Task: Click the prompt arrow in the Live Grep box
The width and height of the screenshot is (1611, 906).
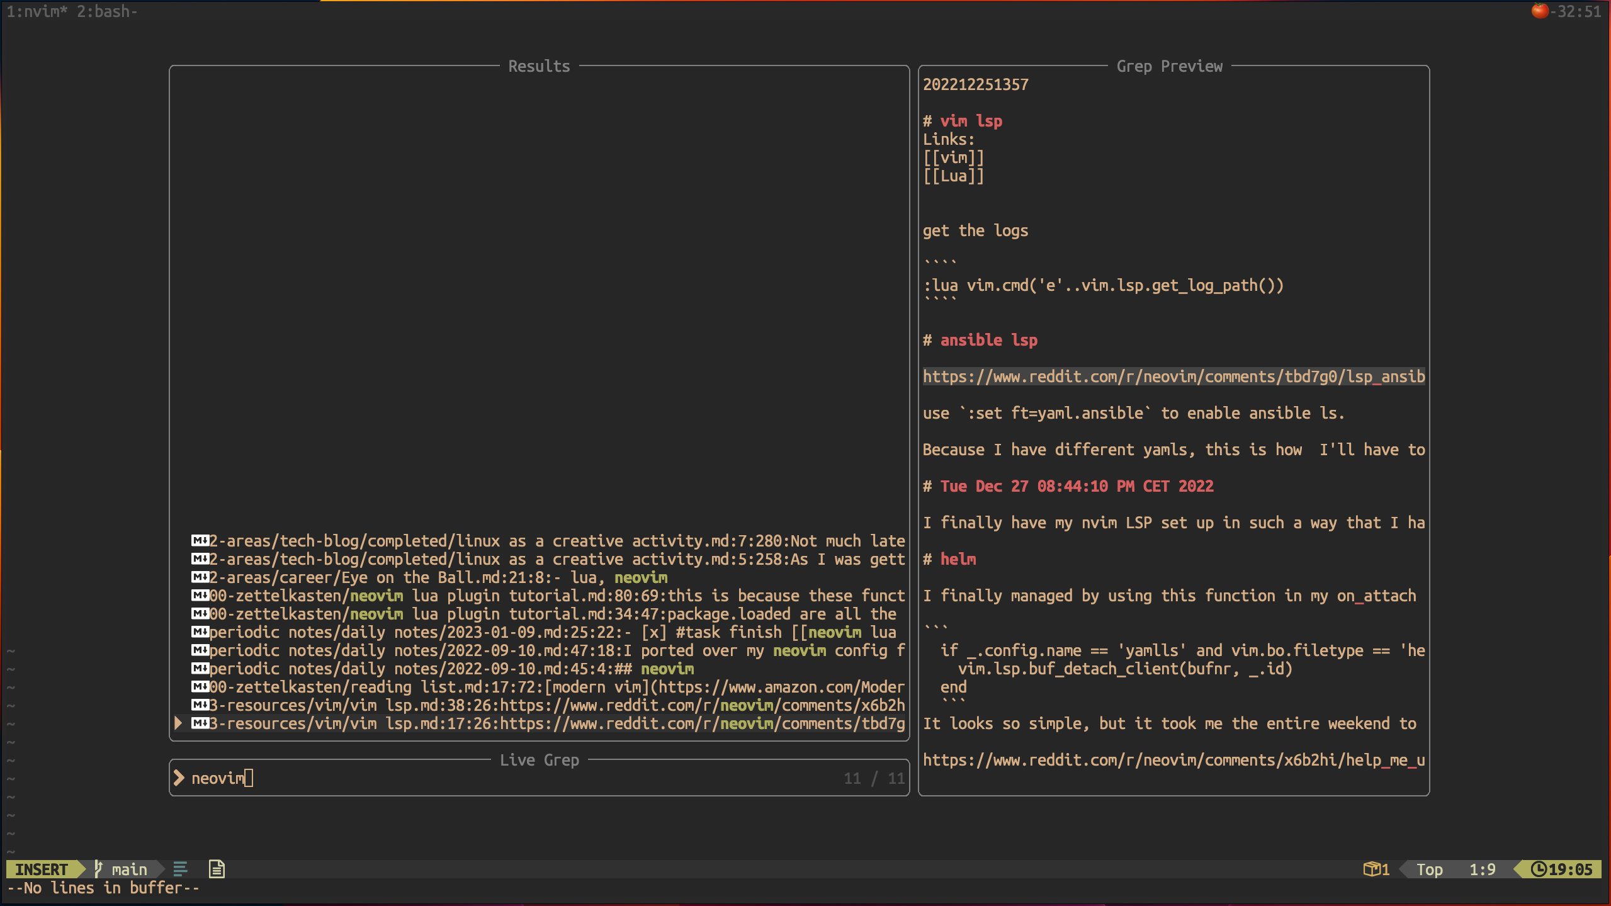Action: (179, 778)
